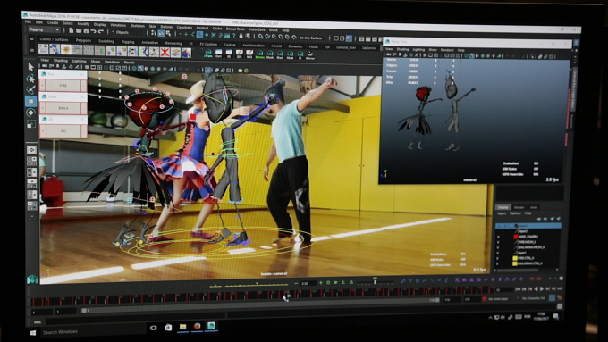Image resolution: width=608 pixels, height=342 pixels.
Task: Open the File menu
Action: point(29,22)
